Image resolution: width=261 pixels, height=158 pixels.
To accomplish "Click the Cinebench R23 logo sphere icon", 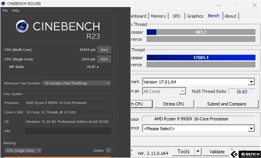I will (x=22, y=26).
